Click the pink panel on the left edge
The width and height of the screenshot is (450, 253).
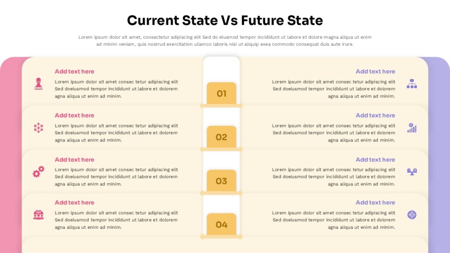[x=11, y=154]
